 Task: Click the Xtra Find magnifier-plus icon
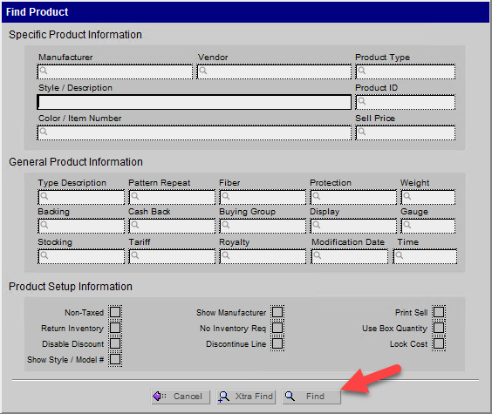click(224, 397)
